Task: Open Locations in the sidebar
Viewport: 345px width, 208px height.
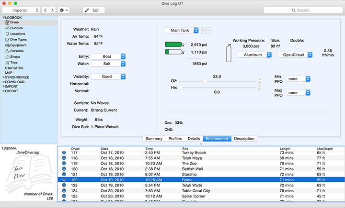Action: (x=17, y=34)
